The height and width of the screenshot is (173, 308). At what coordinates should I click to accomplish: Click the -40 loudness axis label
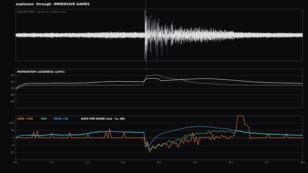[12, 95]
